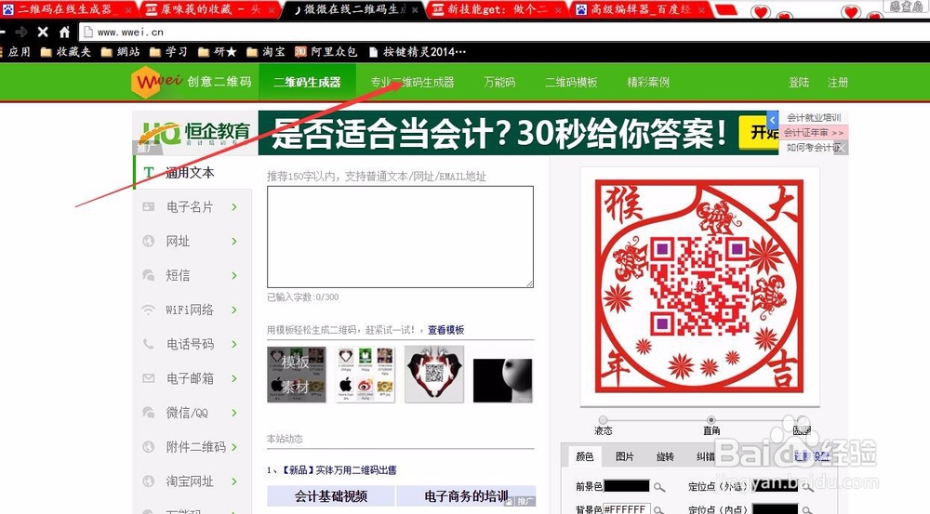Open the 二维码模板 nav item
Image resolution: width=930 pixels, height=514 pixels.
pyautogui.click(x=571, y=83)
